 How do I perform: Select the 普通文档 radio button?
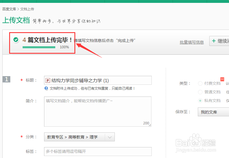point(200,92)
